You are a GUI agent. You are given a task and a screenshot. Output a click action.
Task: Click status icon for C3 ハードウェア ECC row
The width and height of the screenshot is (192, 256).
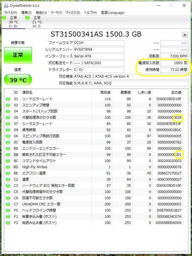point(8,186)
